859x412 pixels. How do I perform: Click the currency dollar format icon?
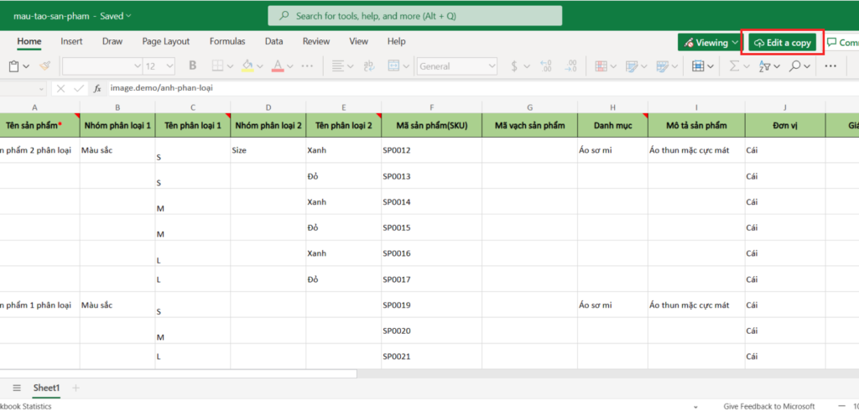(514, 66)
